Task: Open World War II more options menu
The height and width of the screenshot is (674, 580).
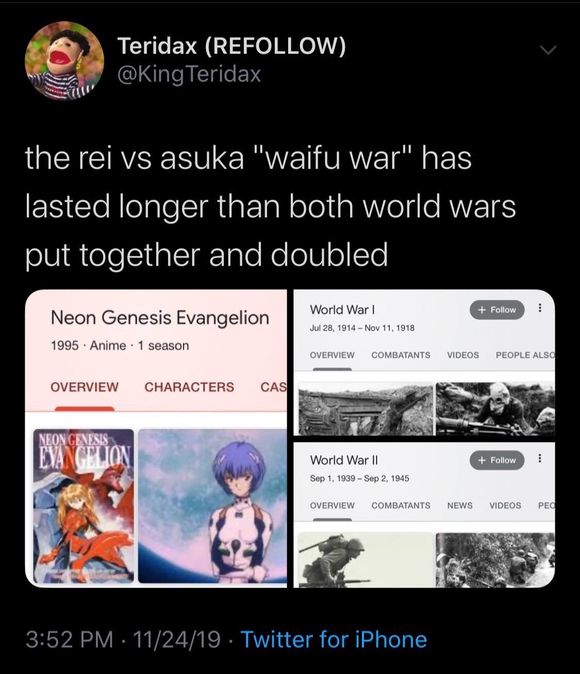Action: (x=539, y=459)
